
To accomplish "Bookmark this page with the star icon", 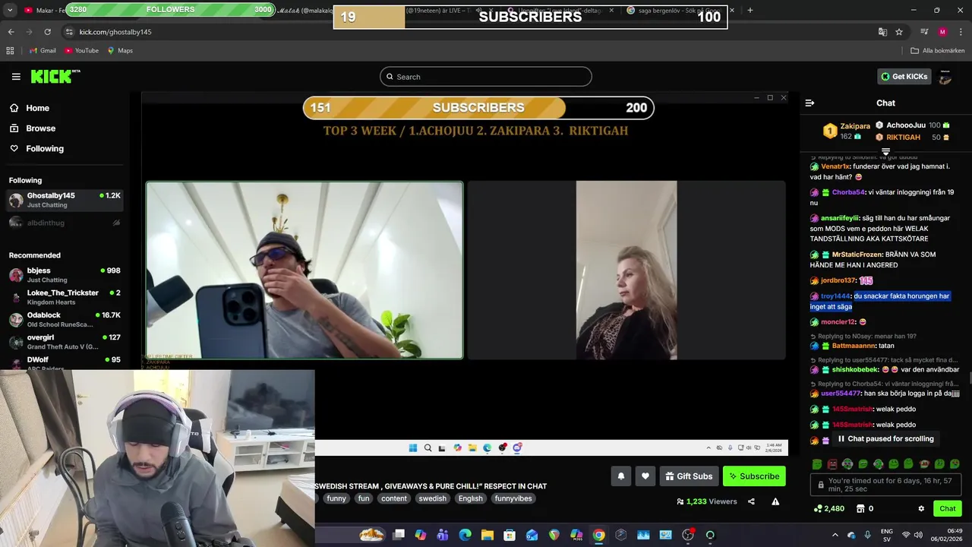I will (899, 32).
